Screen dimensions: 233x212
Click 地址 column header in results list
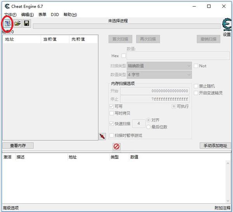(x=22, y=39)
